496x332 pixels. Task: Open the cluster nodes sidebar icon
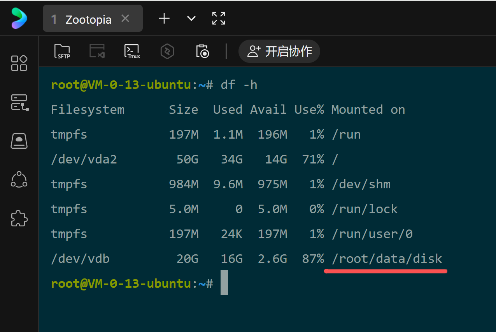pyautogui.click(x=19, y=179)
